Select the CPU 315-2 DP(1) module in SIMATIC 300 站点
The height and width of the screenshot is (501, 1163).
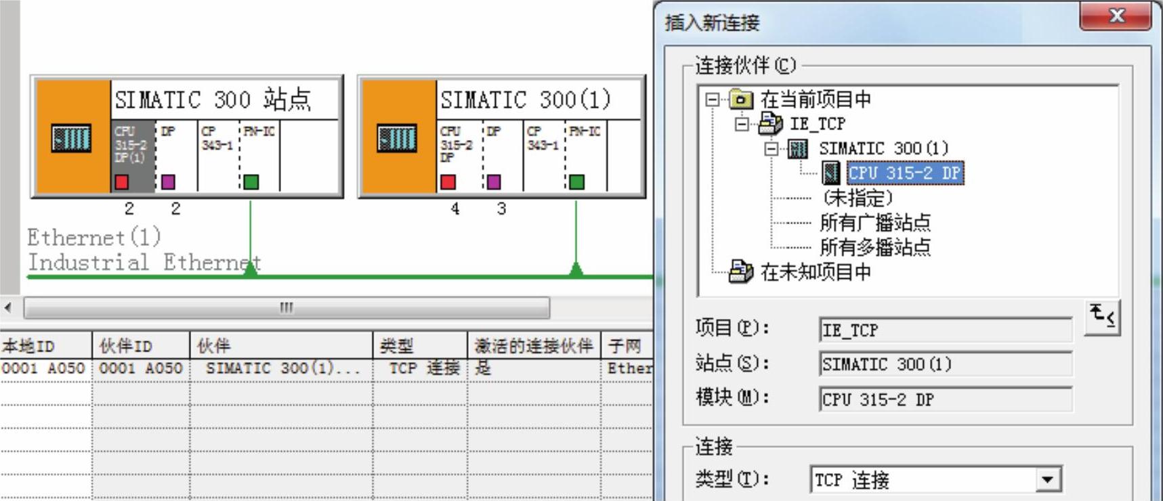(x=133, y=156)
